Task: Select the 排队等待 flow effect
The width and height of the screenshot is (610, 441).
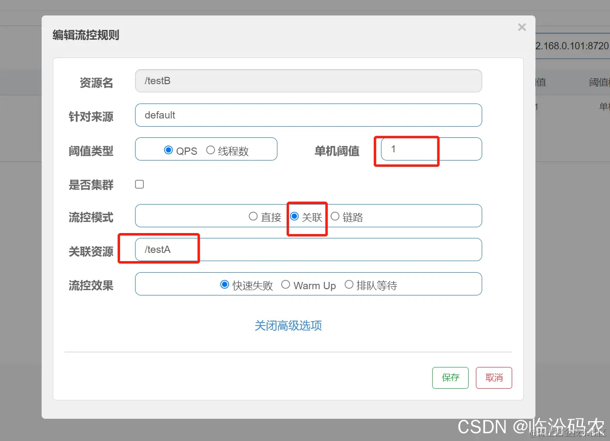Action: point(349,284)
